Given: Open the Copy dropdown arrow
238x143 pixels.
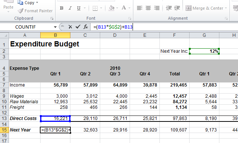Looking at the screenshot, I should coord(37,3).
